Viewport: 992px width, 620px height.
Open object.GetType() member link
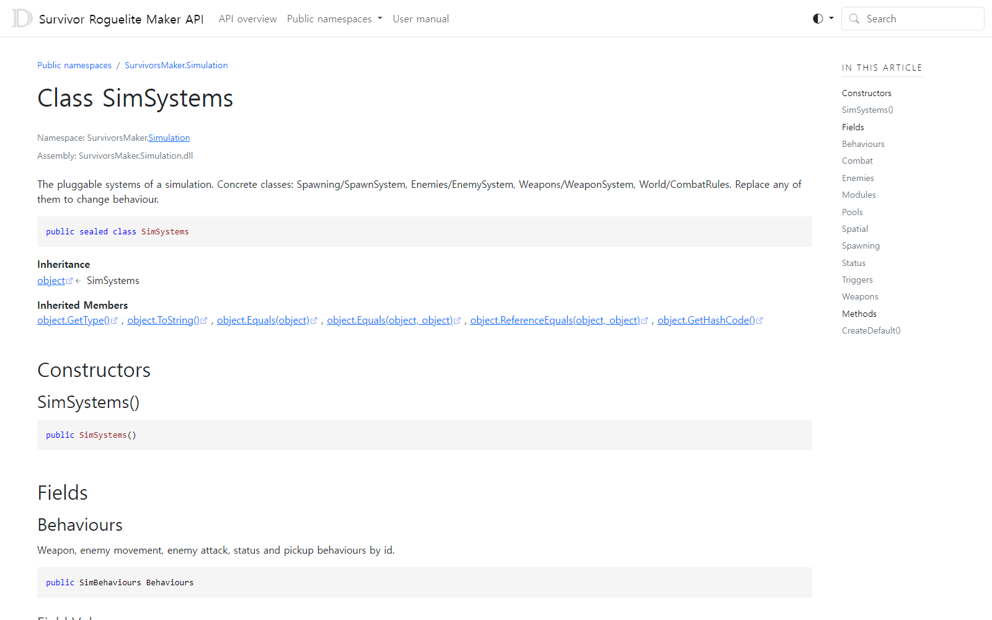73,320
